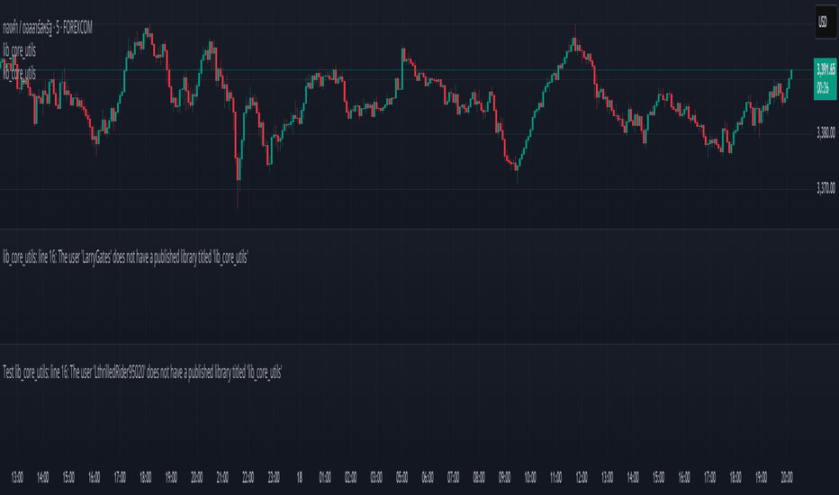Click the 'LthrilledRider95020' library error message

[142, 373]
